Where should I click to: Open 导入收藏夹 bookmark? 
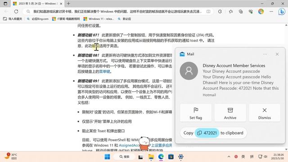coord(13,19)
